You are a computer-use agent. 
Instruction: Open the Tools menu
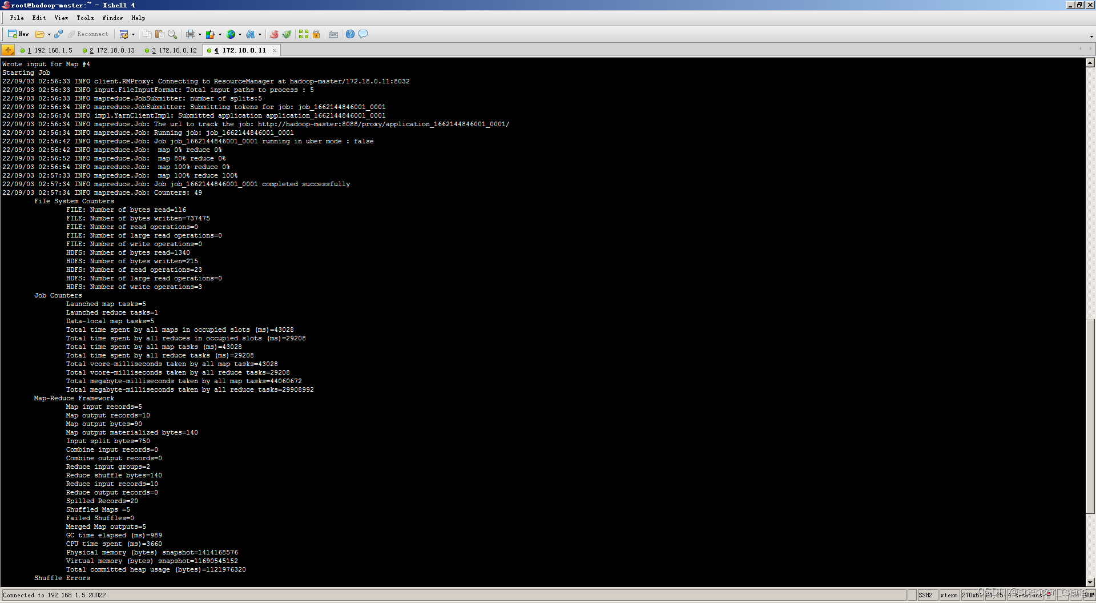(85, 18)
